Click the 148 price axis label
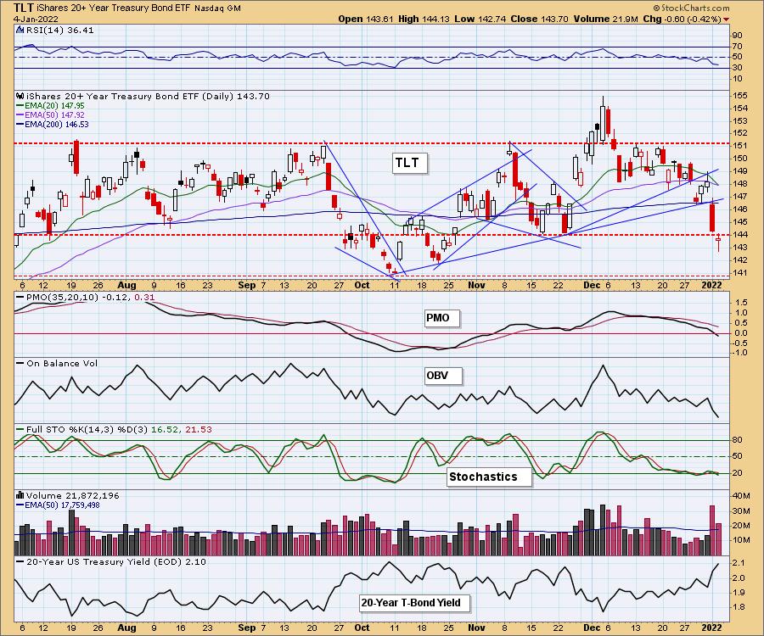 click(739, 184)
